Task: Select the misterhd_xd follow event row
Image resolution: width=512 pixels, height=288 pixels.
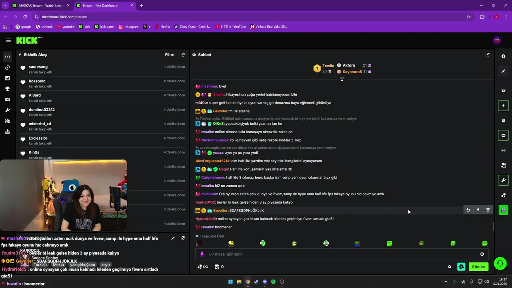Action: [102, 126]
